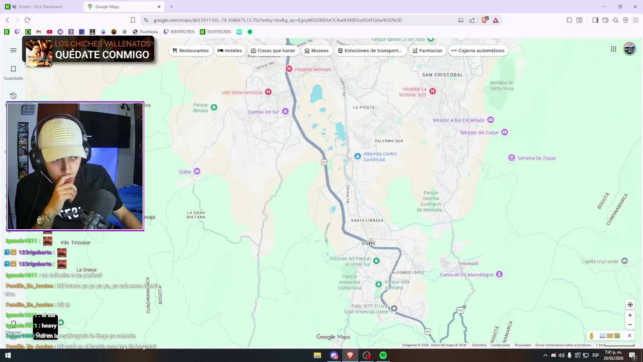The width and height of the screenshot is (643, 362).
Task: Toggle the browser sidebar panel
Action: click(x=595, y=20)
